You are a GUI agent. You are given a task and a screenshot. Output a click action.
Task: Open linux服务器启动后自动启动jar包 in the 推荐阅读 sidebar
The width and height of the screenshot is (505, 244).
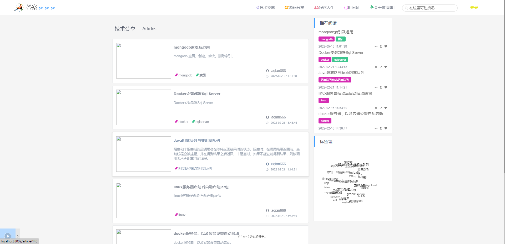tap(345, 93)
